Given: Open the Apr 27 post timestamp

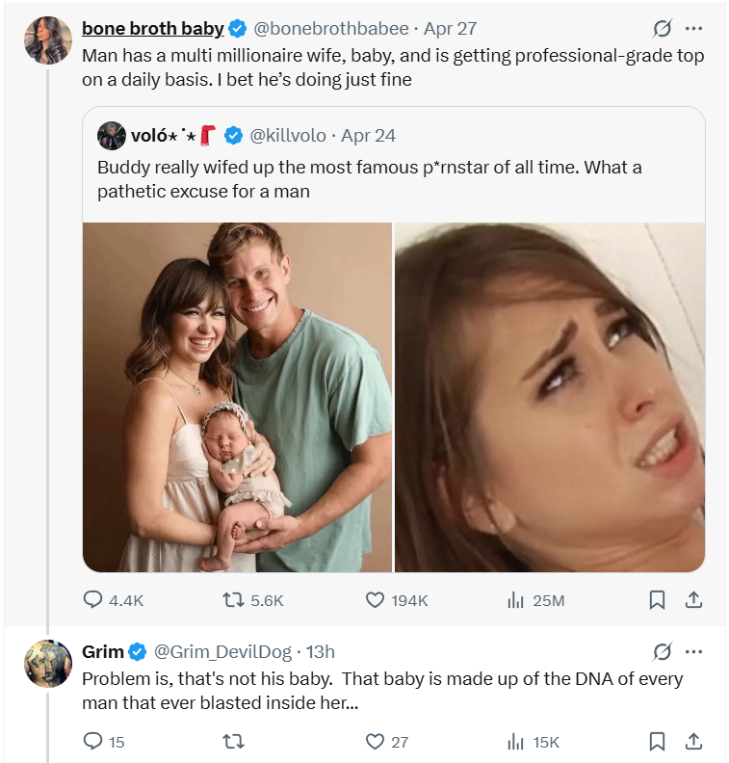Looking at the screenshot, I should pyautogui.click(x=452, y=29).
